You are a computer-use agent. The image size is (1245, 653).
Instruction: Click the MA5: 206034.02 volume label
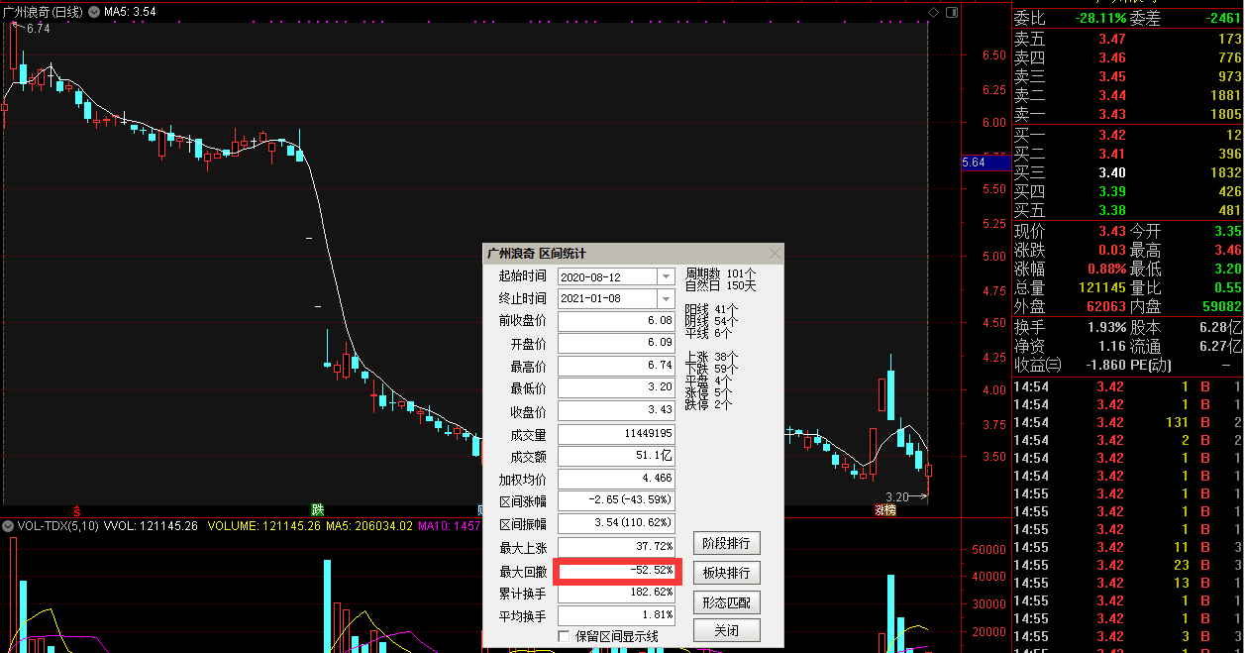tap(367, 525)
